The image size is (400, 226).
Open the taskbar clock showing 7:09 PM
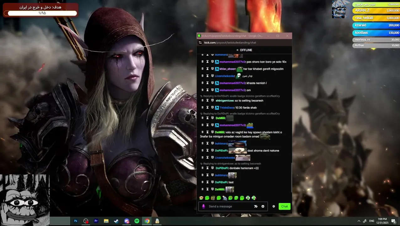(382, 221)
